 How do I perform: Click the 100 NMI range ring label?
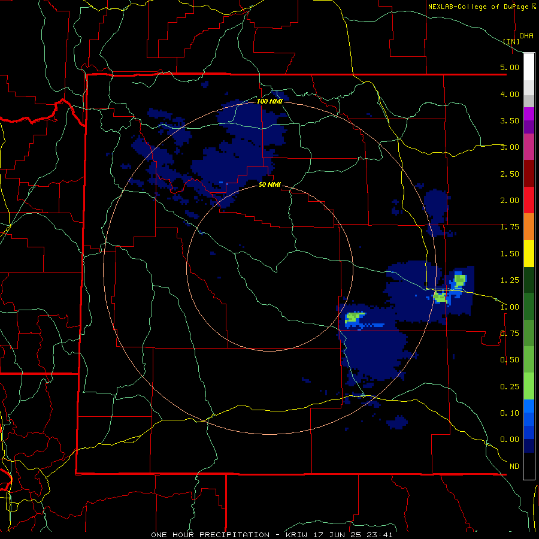[269, 101]
